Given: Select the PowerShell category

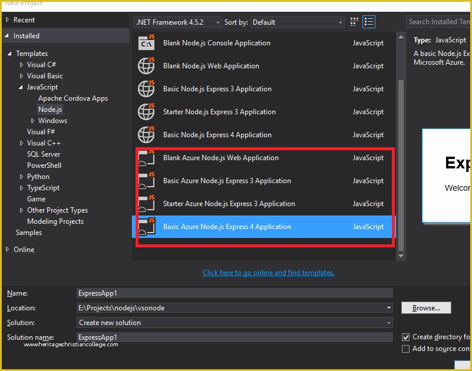Looking at the screenshot, I should click(x=44, y=165).
